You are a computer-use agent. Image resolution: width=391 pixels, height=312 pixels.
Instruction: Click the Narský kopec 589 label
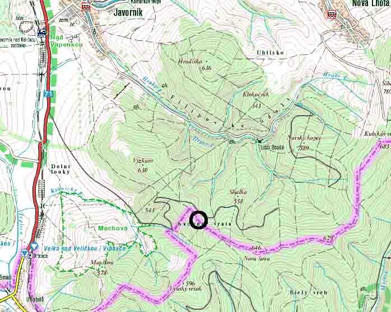(304, 143)
